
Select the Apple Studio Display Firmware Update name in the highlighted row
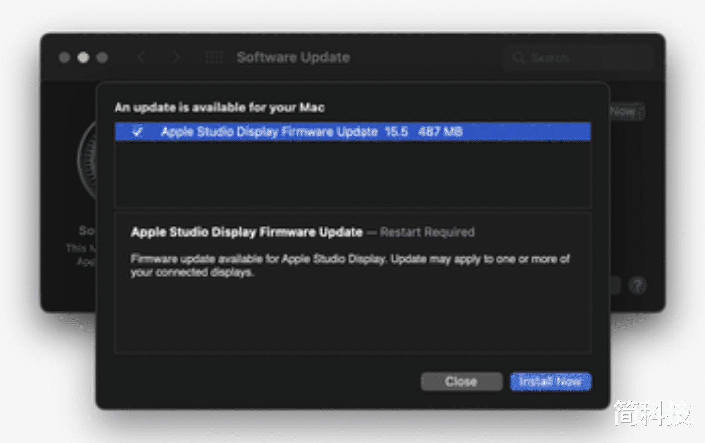click(x=269, y=132)
